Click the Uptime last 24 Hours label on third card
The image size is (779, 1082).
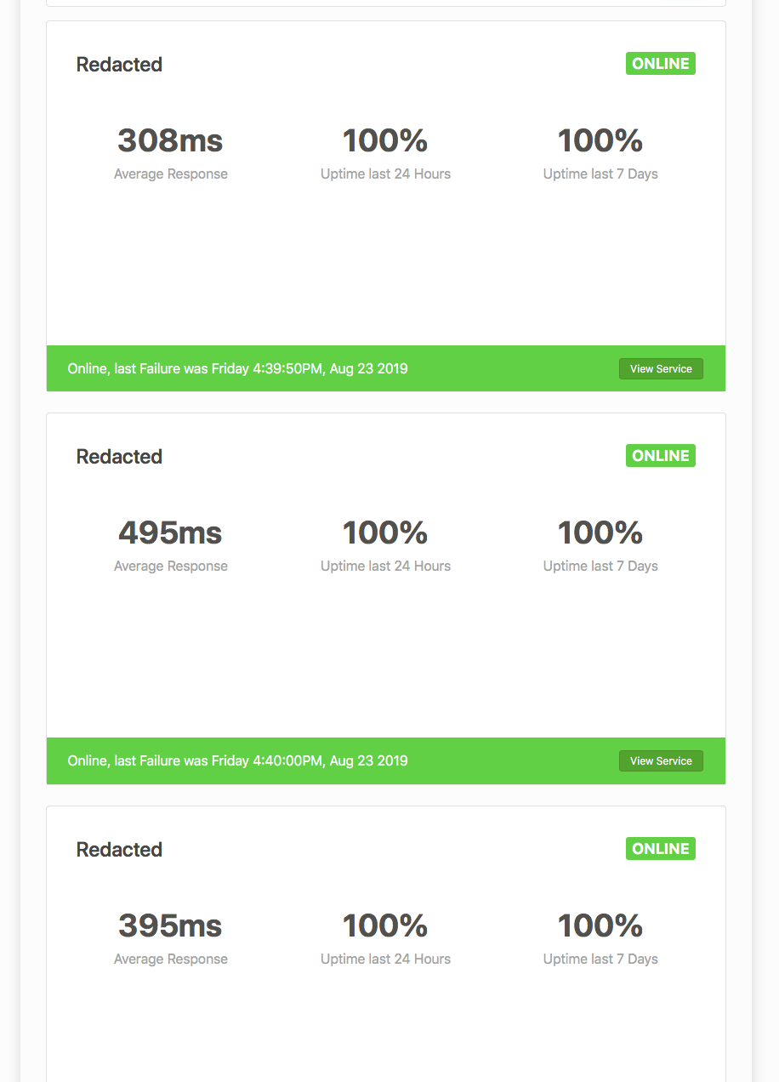click(x=385, y=959)
